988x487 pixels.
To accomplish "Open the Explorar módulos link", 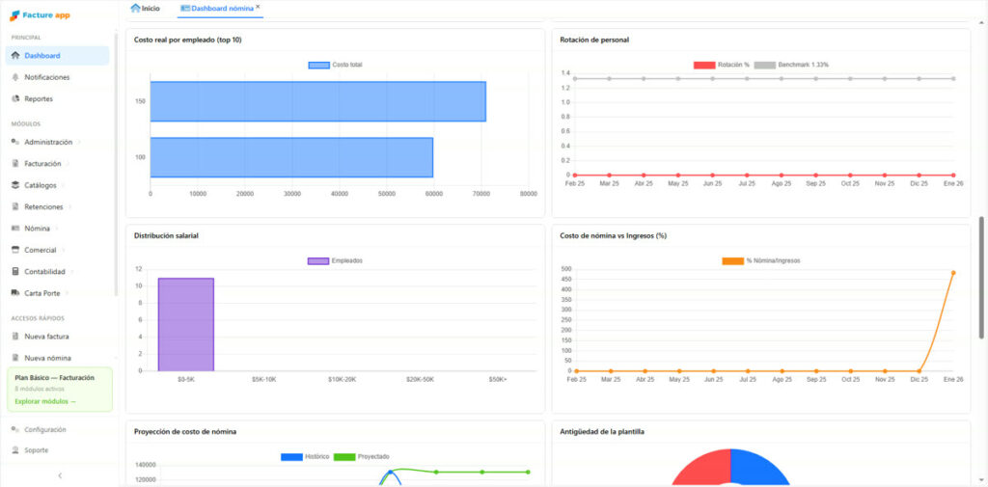I will point(45,401).
